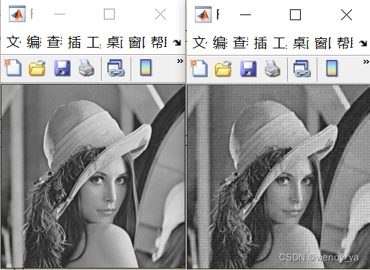370x270 pixels.
Task: Click Link Plot icon in left window
Action: 116,69
